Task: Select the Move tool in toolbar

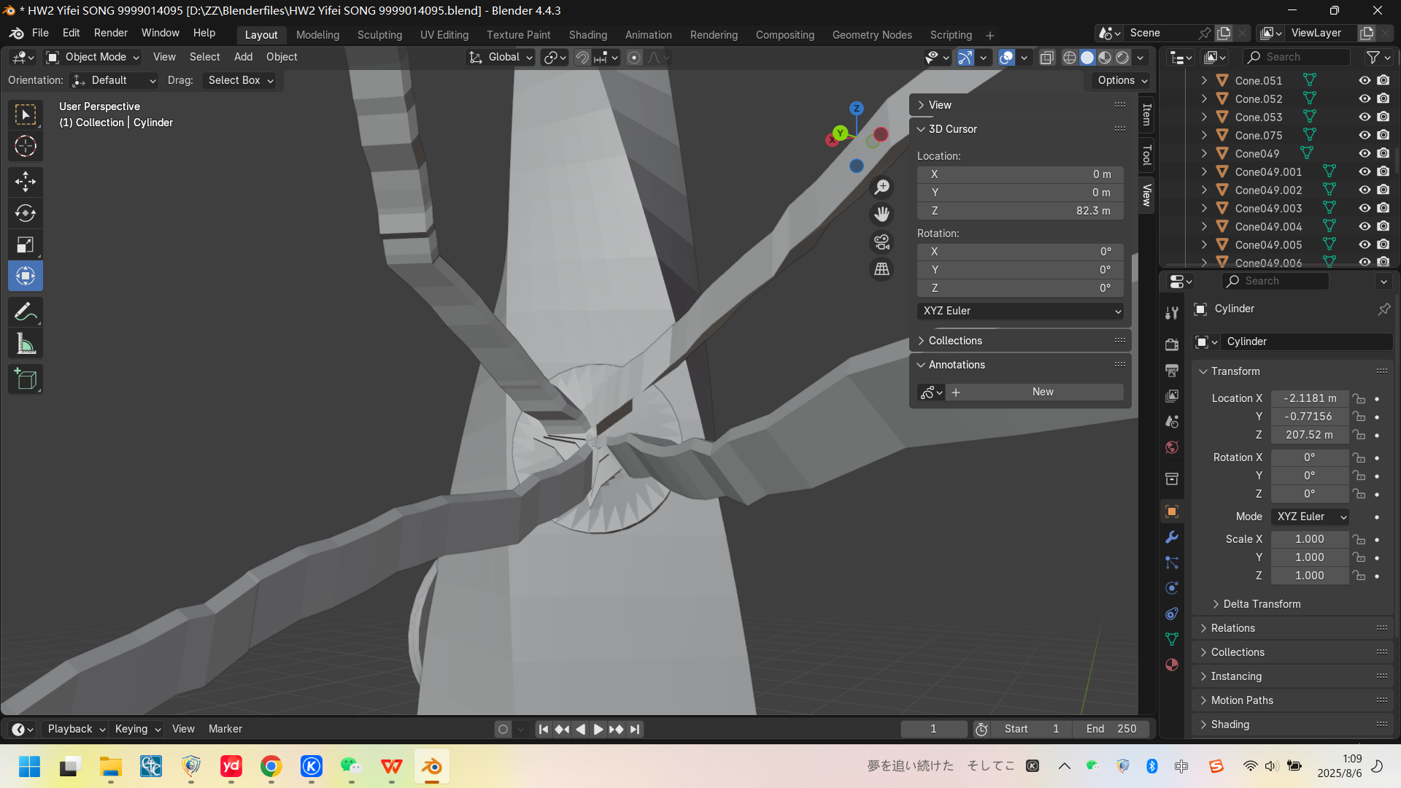Action: point(26,181)
